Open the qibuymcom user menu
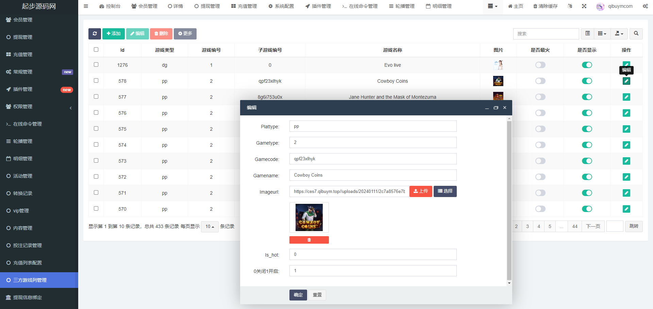Viewport: 653px width, 309px height. (x=615, y=6)
